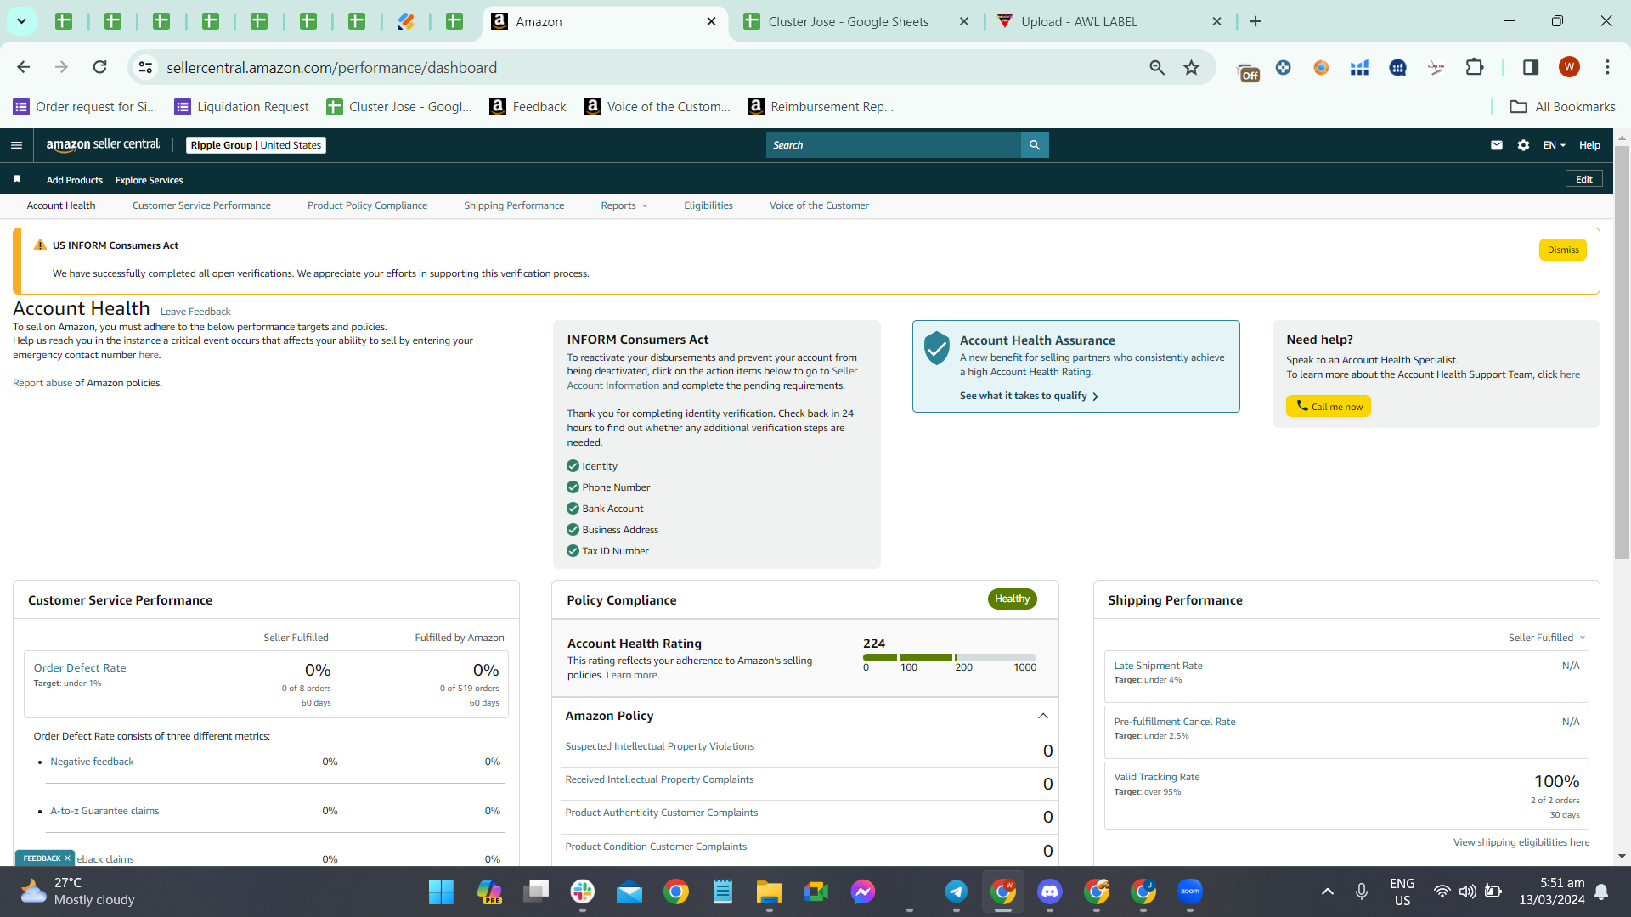The height and width of the screenshot is (917, 1631).
Task: Open View shipping eligibilities here link
Action: click(x=1521, y=842)
